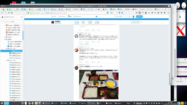Switch to the first Twitter tab in the tab strip
Viewport: 187px width, 105px height.
10,9
